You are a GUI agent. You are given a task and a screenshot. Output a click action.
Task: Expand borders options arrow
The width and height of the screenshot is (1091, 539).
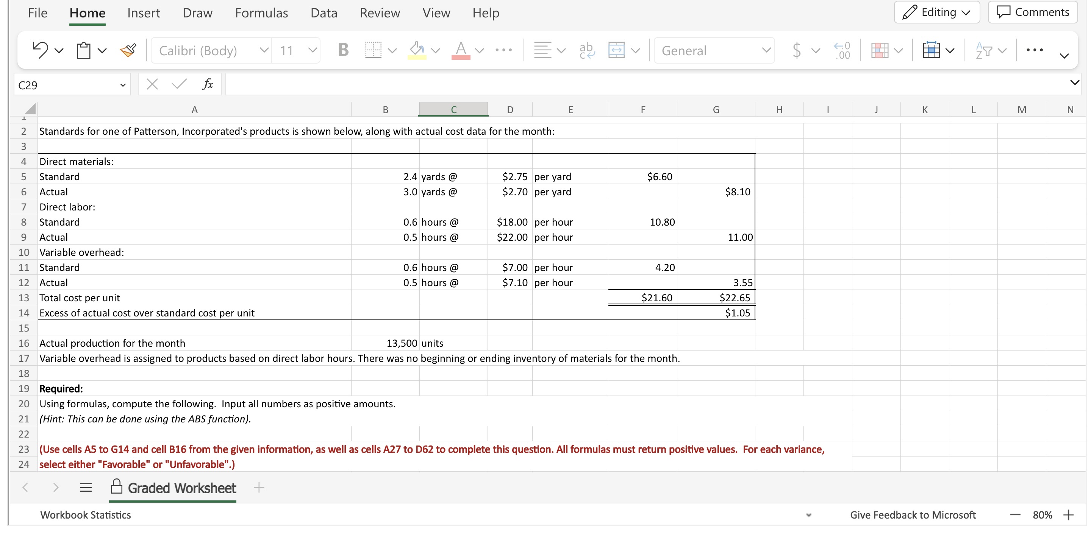pyautogui.click(x=392, y=51)
